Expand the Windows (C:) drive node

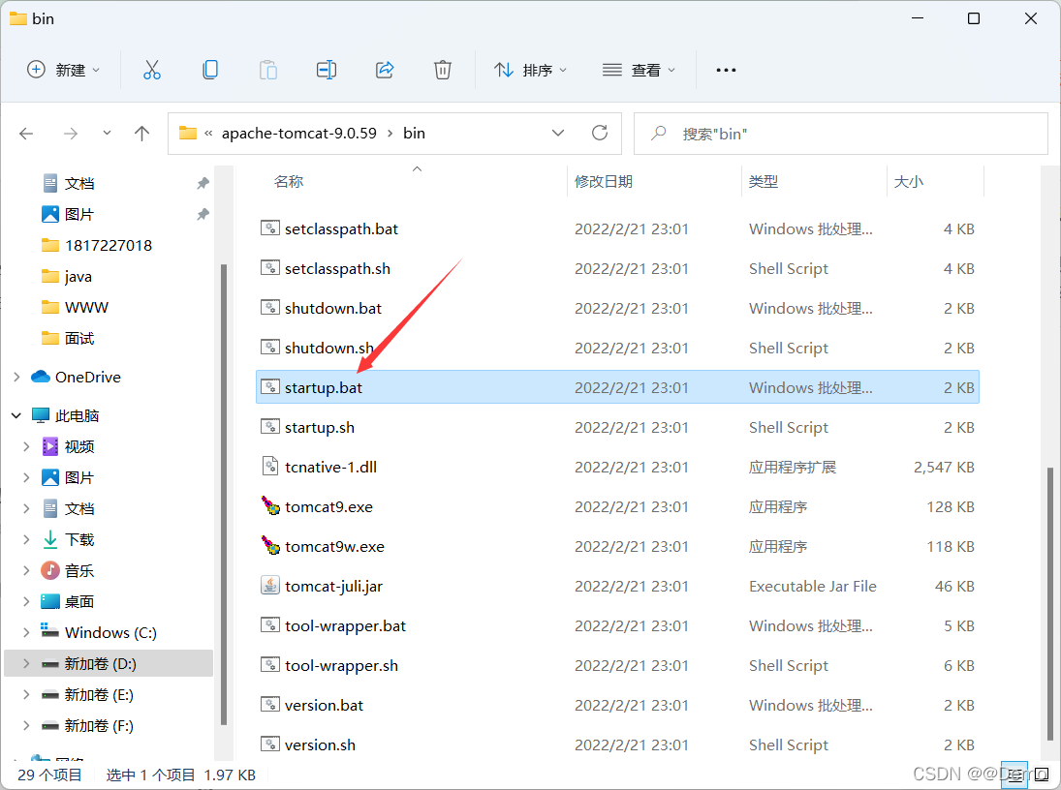(x=26, y=632)
